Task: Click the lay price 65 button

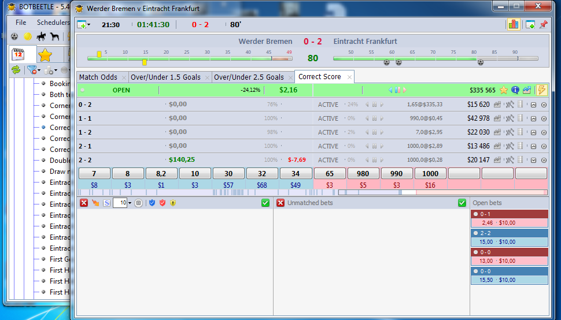Action: 330,173
